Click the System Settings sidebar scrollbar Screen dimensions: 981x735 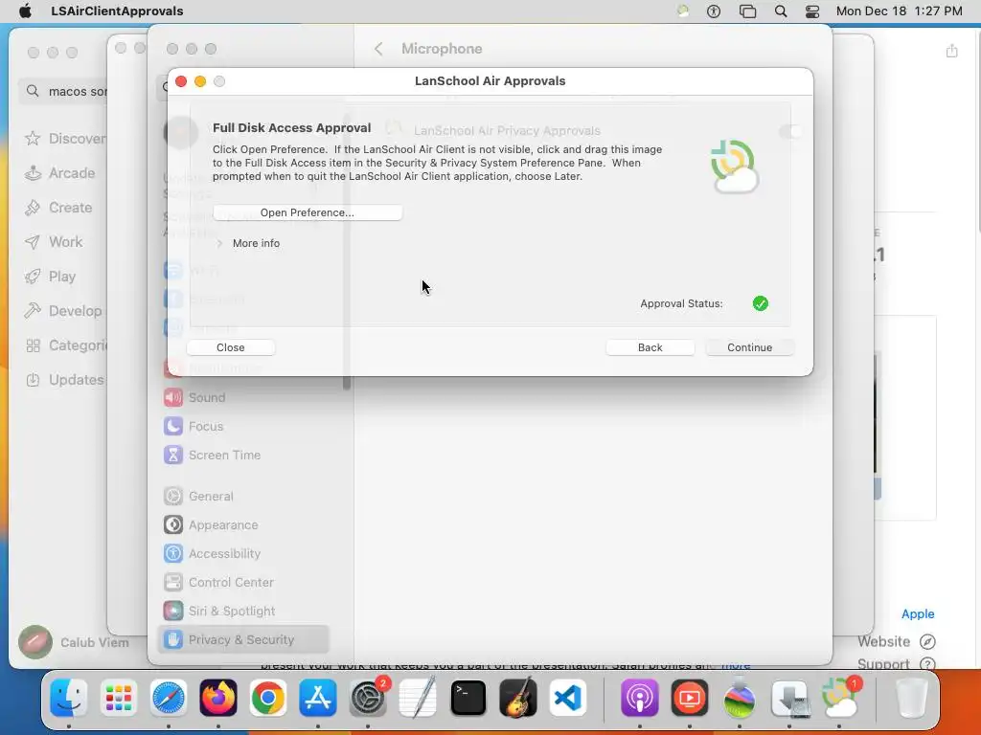click(347, 250)
